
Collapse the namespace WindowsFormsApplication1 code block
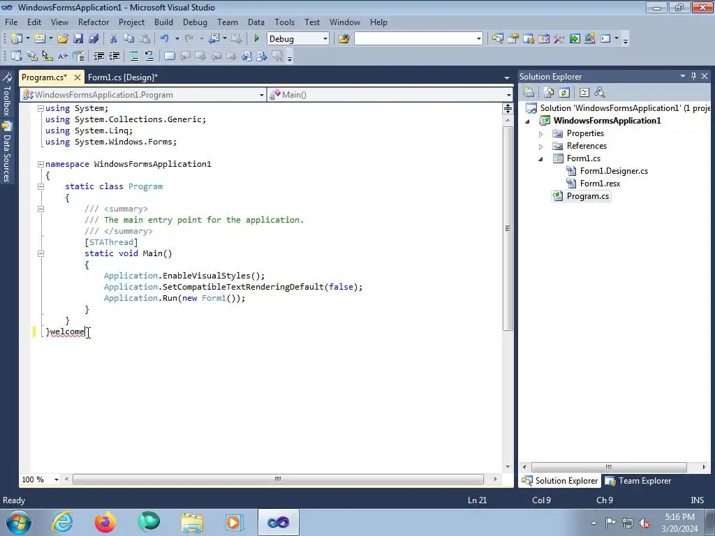(x=40, y=164)
